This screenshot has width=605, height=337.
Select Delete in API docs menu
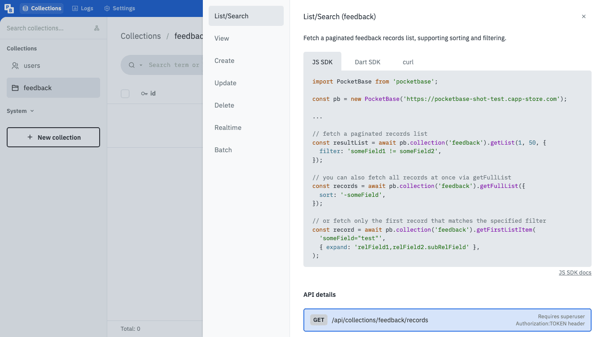(x=246, y=105)
